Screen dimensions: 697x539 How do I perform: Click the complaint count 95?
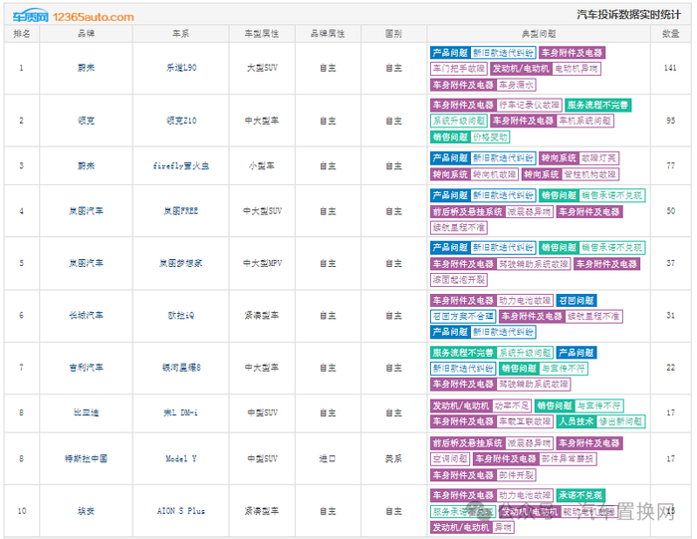[670, 121]
